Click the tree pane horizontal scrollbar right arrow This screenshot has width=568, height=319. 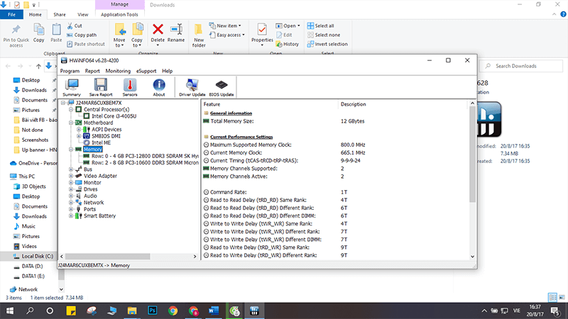click(x=195, y=257)
